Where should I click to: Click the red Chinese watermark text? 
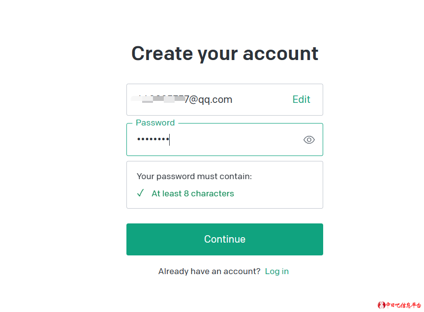coord(403,305)
